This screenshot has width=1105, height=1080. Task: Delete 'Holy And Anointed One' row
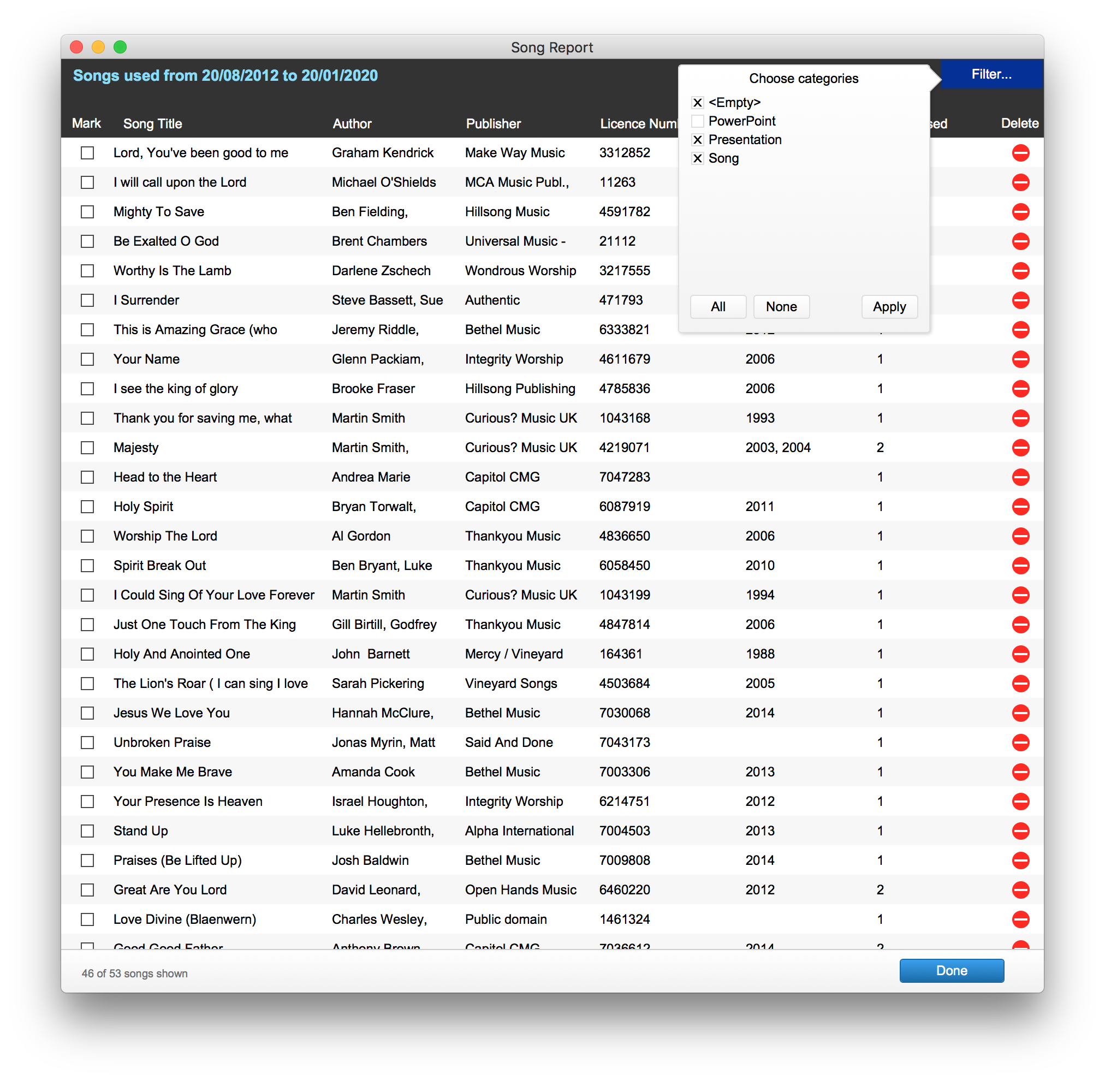[x=1020, y=654]
